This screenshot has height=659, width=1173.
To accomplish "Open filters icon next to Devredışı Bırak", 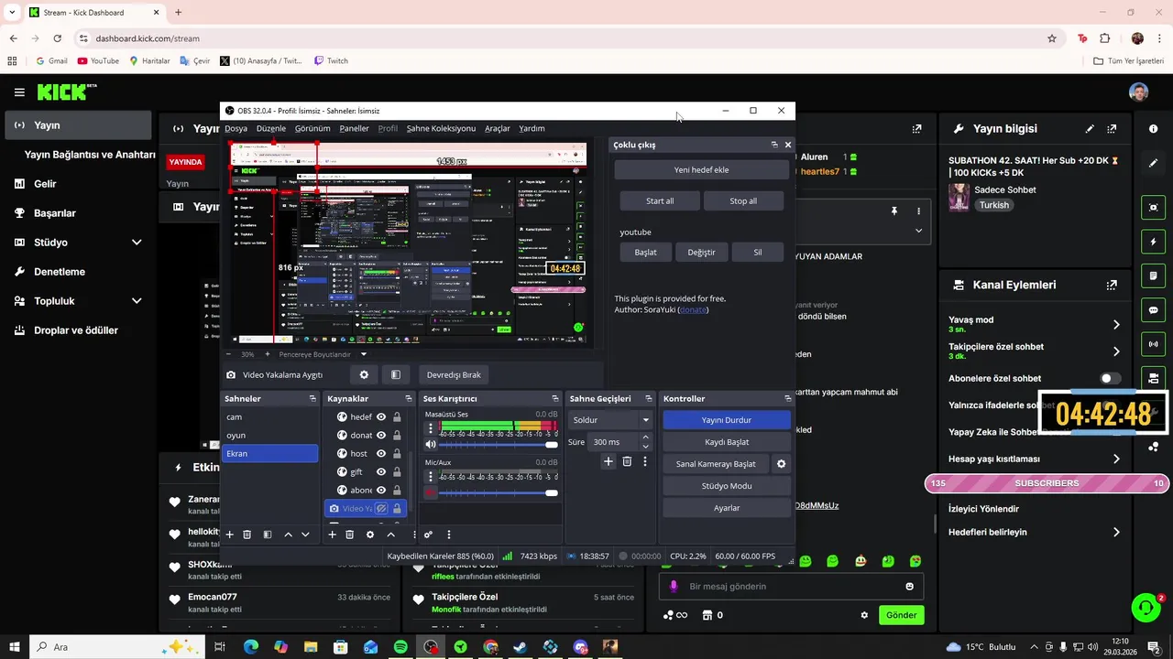I will pos(395,374).
